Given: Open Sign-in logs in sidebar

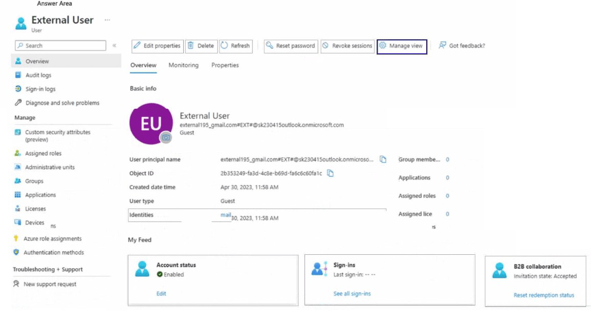Looking at the screenshot, I should (x=40, y=89).
